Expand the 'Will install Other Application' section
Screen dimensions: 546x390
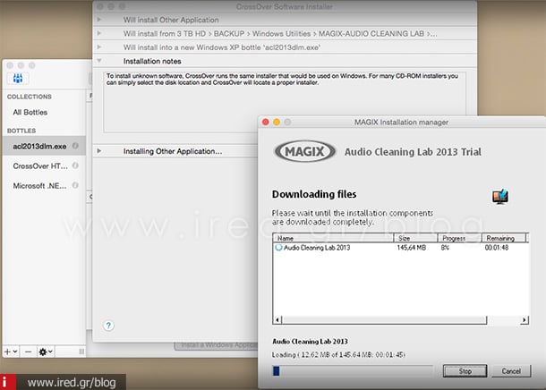pos(98,18)
